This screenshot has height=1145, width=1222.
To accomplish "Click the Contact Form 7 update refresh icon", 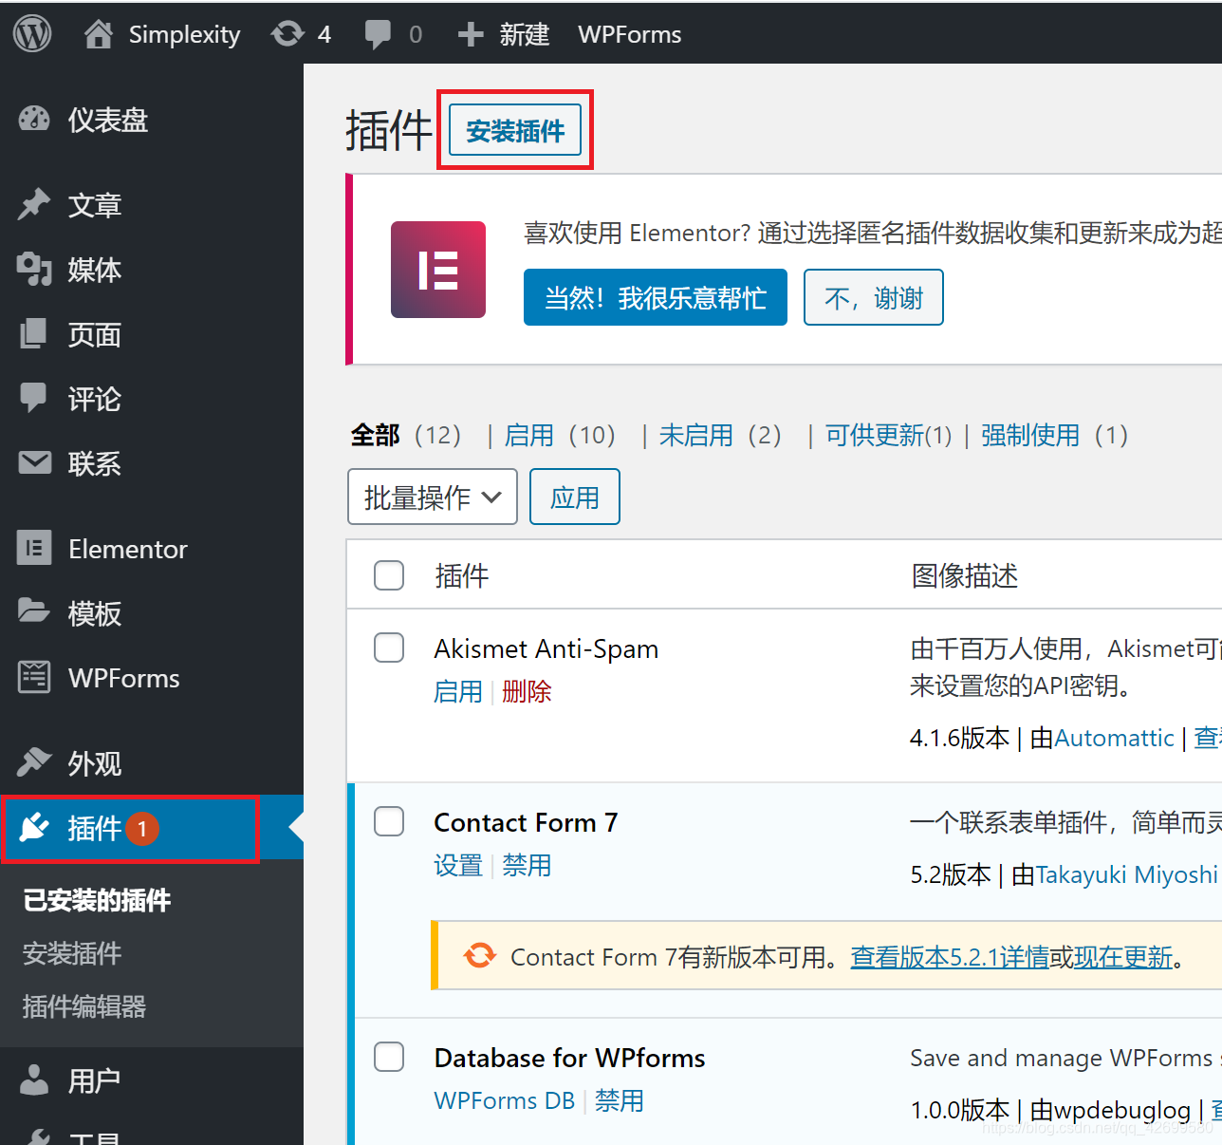I will [x=480, y=955].
